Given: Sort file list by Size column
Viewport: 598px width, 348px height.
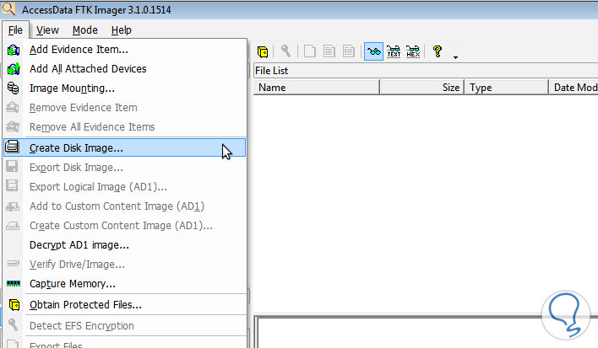Looking at the screenshot, I should click(421, 88).
